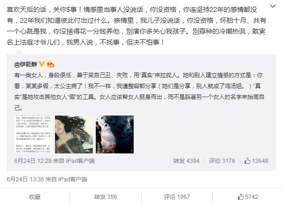This screenshot has width=283, height=206.
Task: Click the 收藏 favorite button
Action: click(35, 197)
